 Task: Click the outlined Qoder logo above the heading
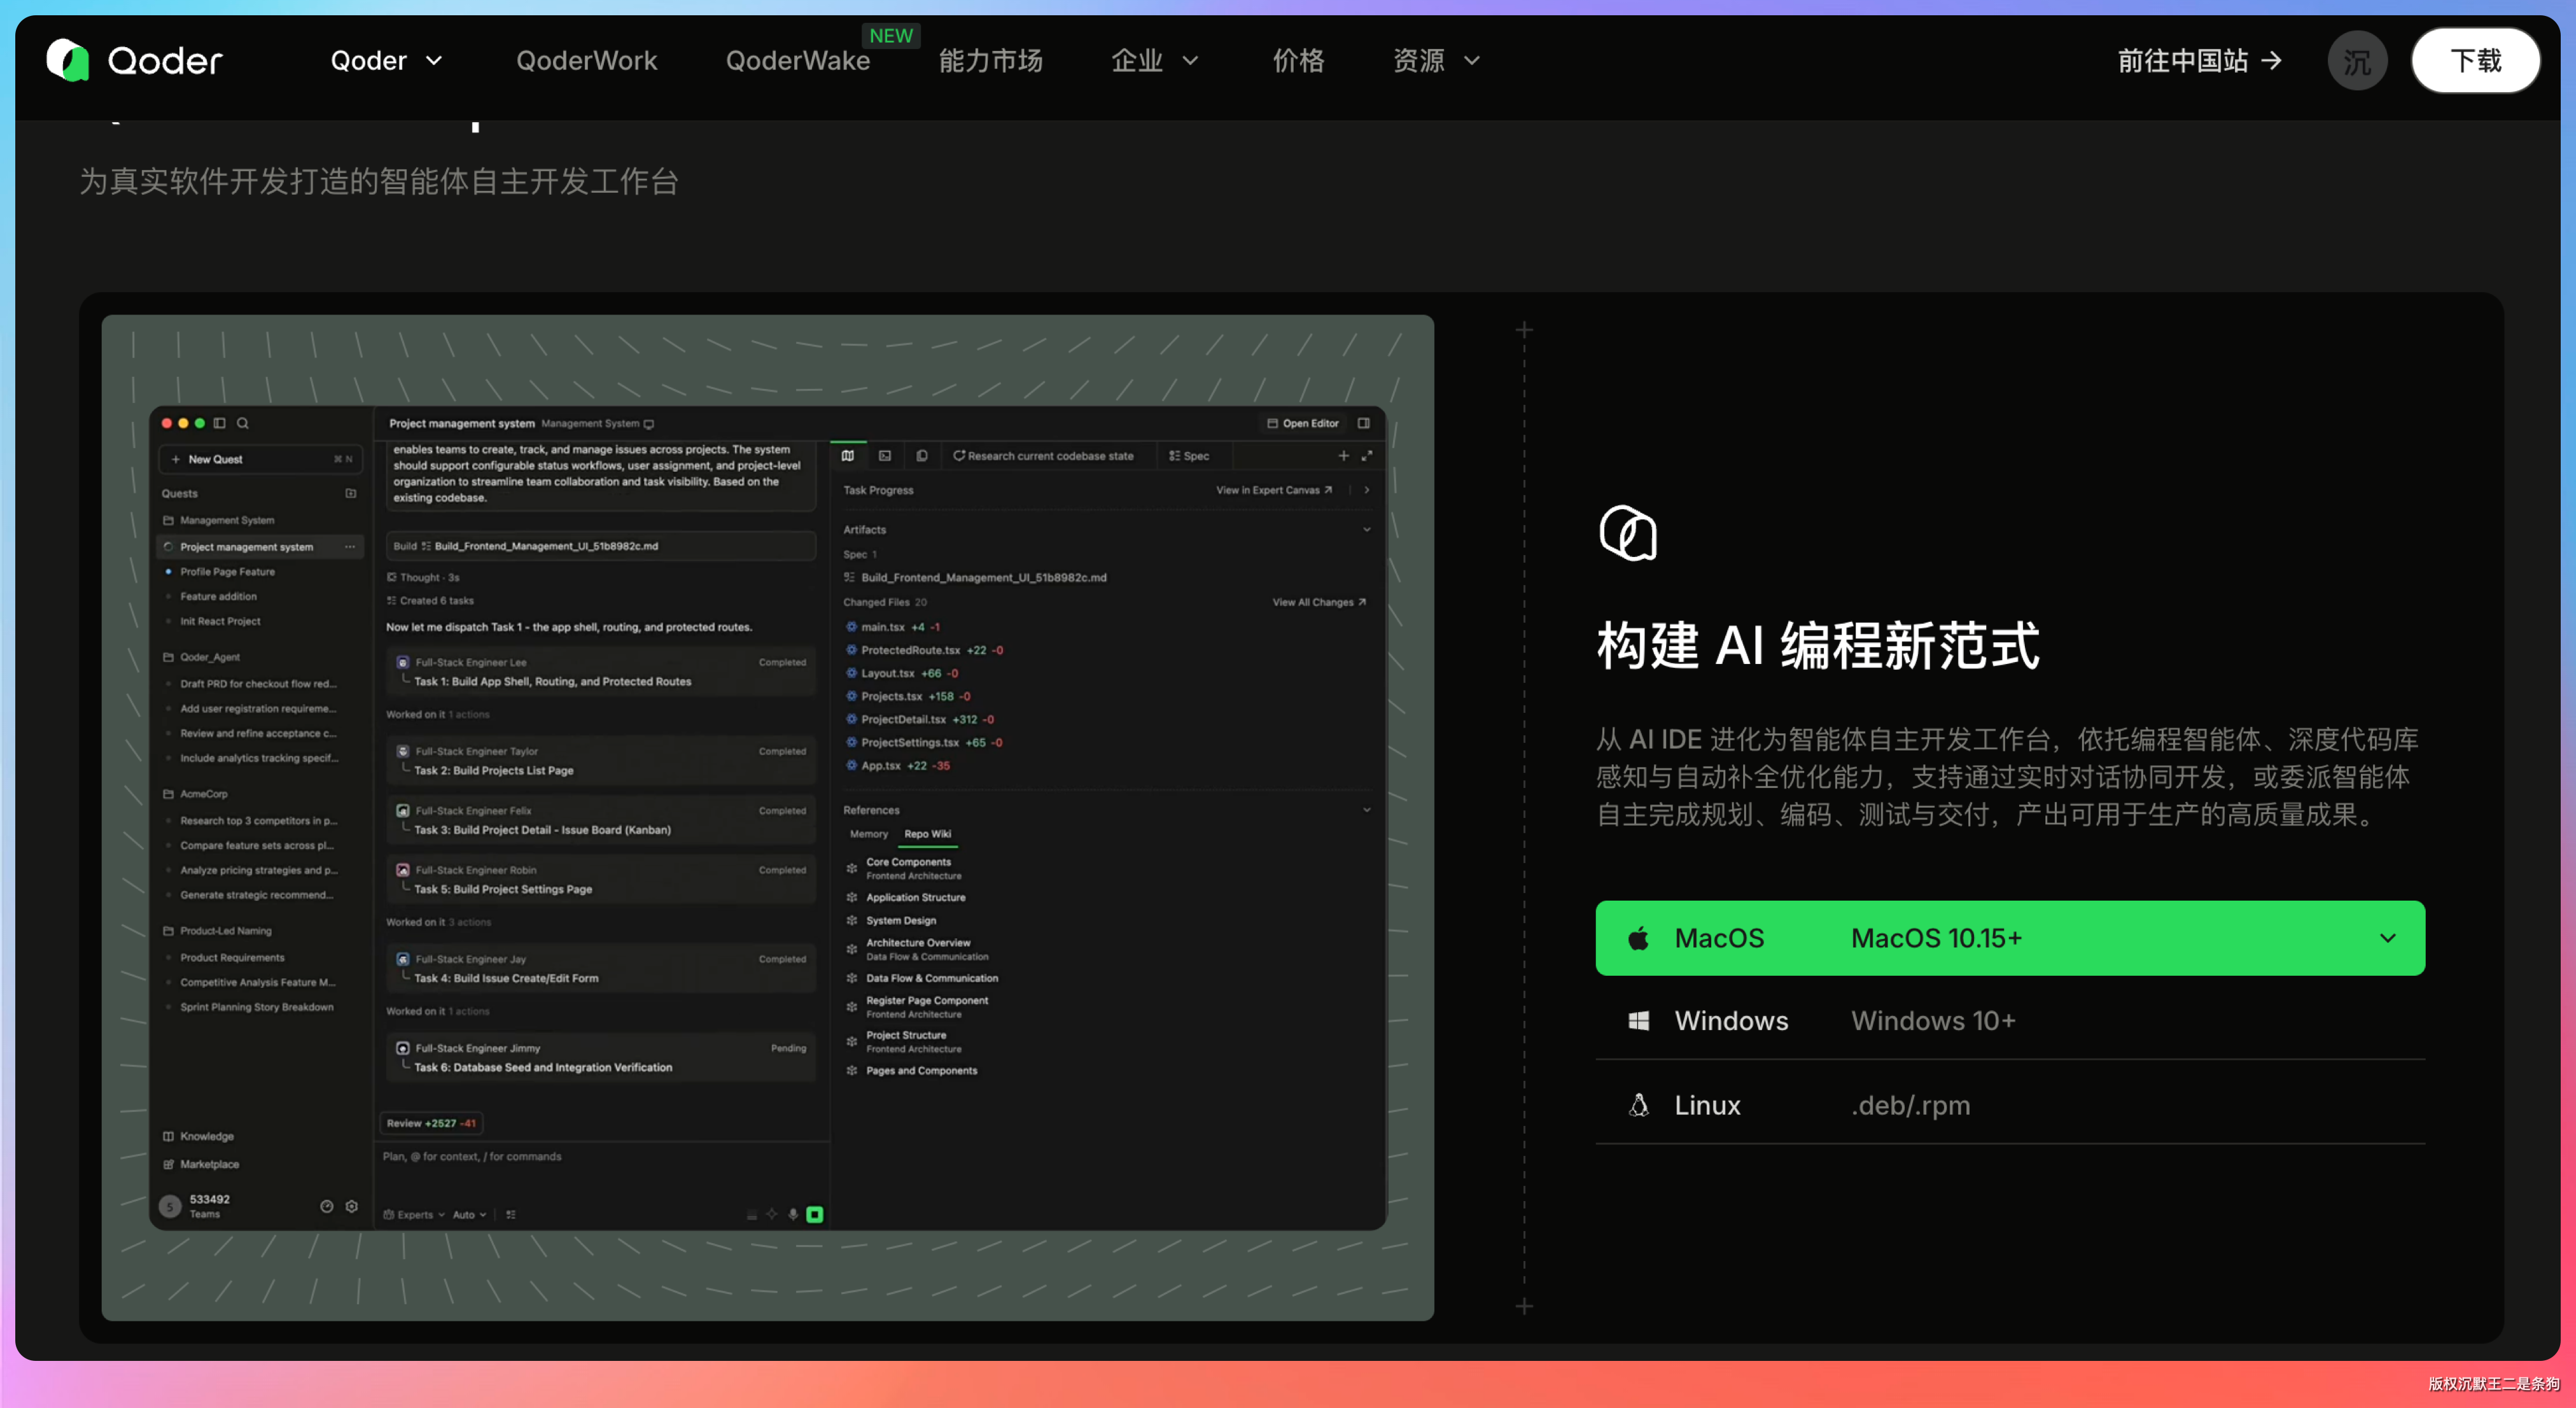(1628, 532)
